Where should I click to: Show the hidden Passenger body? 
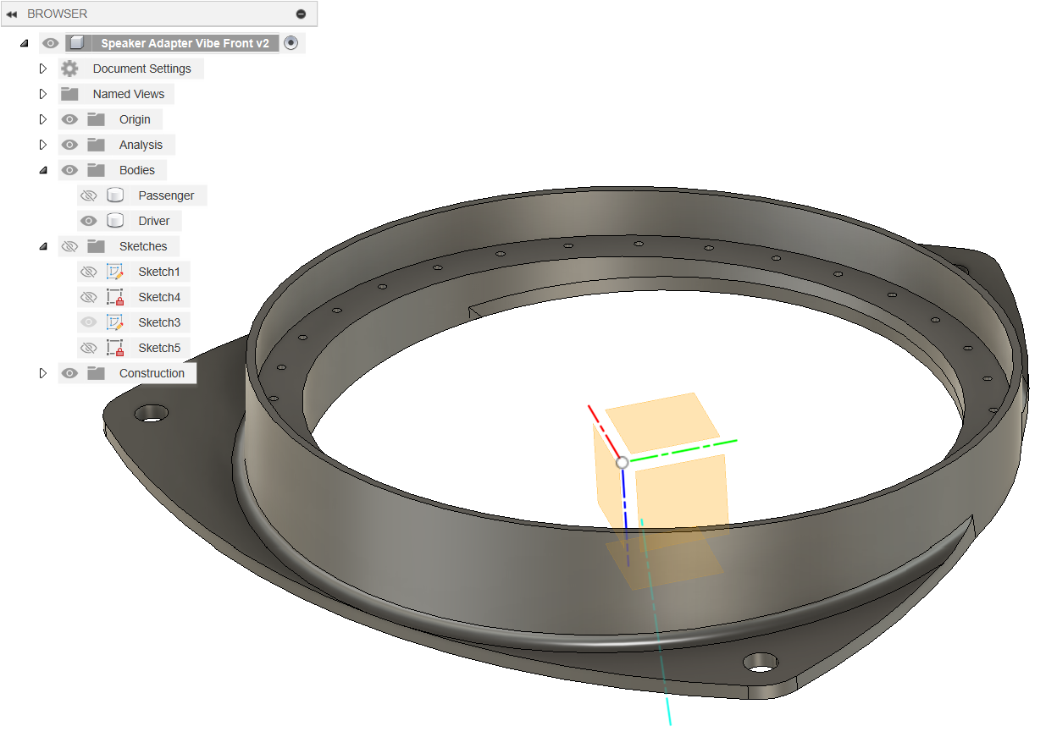(88, 195)
